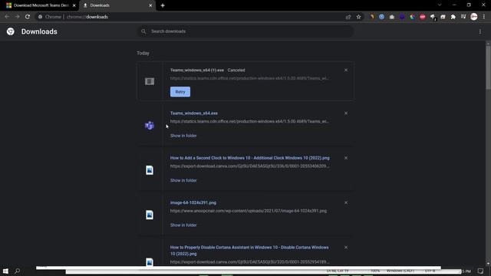
Task: Focus the Search downloads field
Action: 245,31
